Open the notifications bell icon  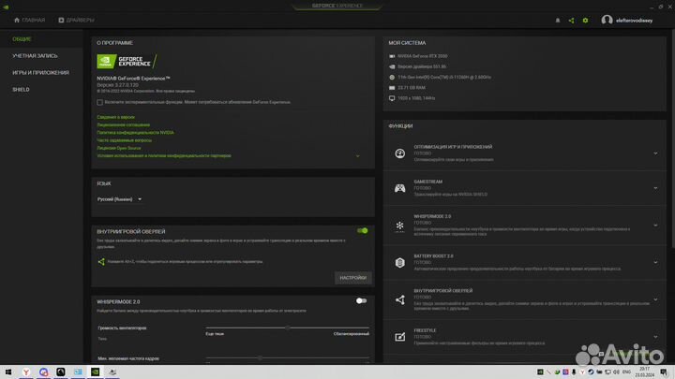[557, 20]
